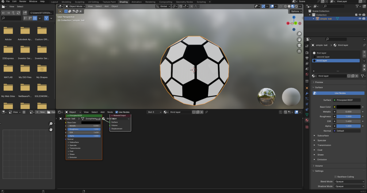Click the zoom view magnifier in viewport

point(299,34)
